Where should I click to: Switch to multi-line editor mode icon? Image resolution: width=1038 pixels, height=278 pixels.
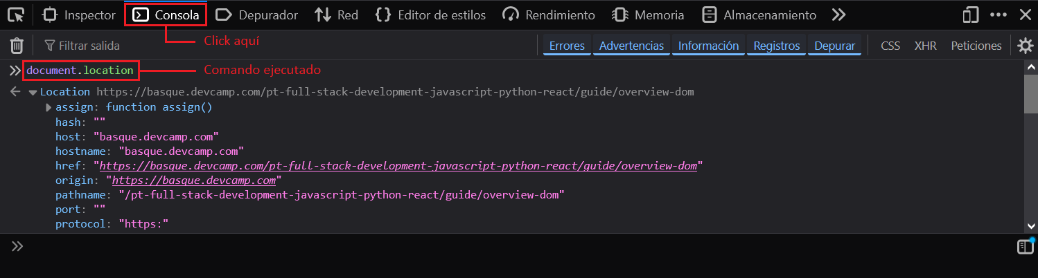click(x=1025, y=247)
